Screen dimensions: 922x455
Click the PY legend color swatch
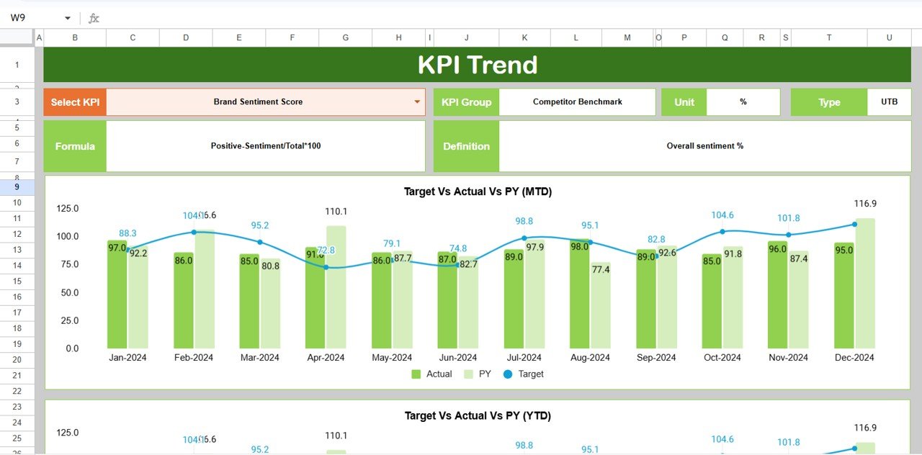[467, 374]
